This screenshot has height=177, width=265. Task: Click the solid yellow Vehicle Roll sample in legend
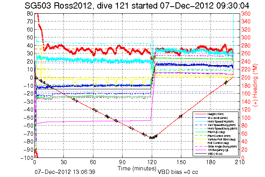pos(201,140)
